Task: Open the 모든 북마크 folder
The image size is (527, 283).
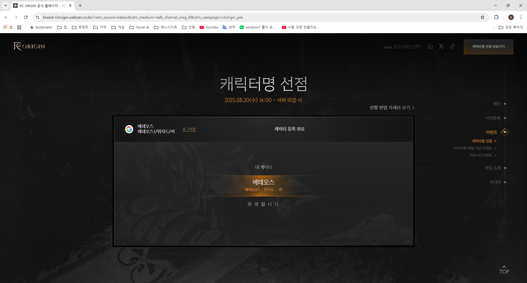Action: [x=511, y=27]
